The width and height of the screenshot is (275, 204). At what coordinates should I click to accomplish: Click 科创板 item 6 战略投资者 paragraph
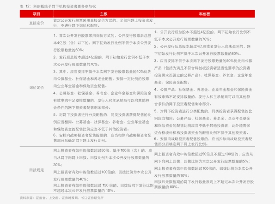(x=203, y=141)
